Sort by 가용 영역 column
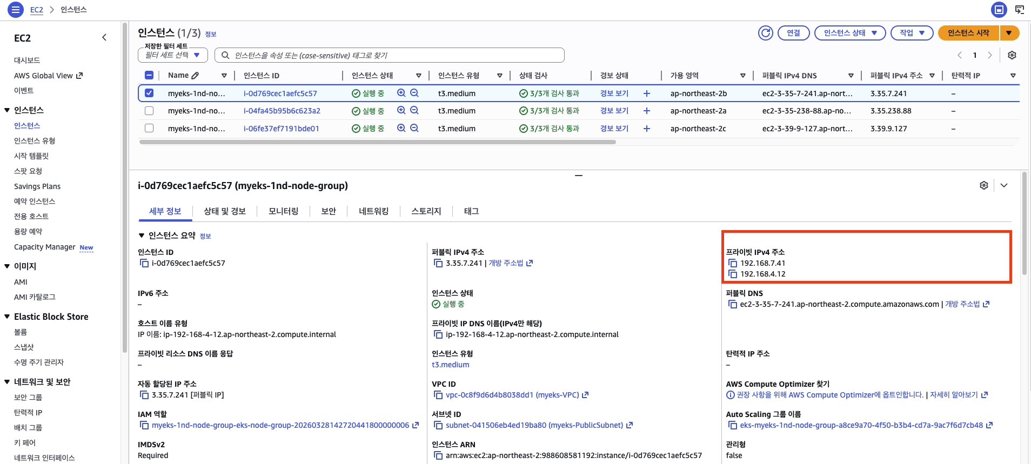This screenshot has width=1031, height=464. (x=743, y=76)
